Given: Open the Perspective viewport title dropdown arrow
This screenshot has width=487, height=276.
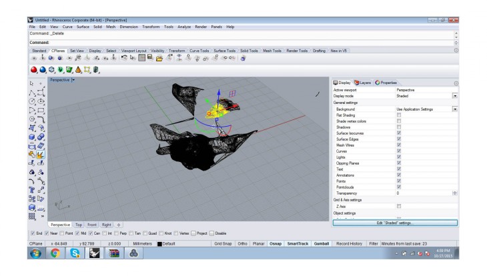Looking at the screenshot, I should tap(73, 79).
